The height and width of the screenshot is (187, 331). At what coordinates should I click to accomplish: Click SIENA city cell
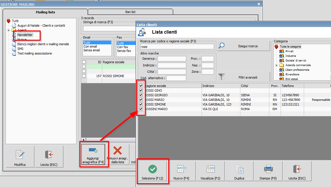coord(255,95)
